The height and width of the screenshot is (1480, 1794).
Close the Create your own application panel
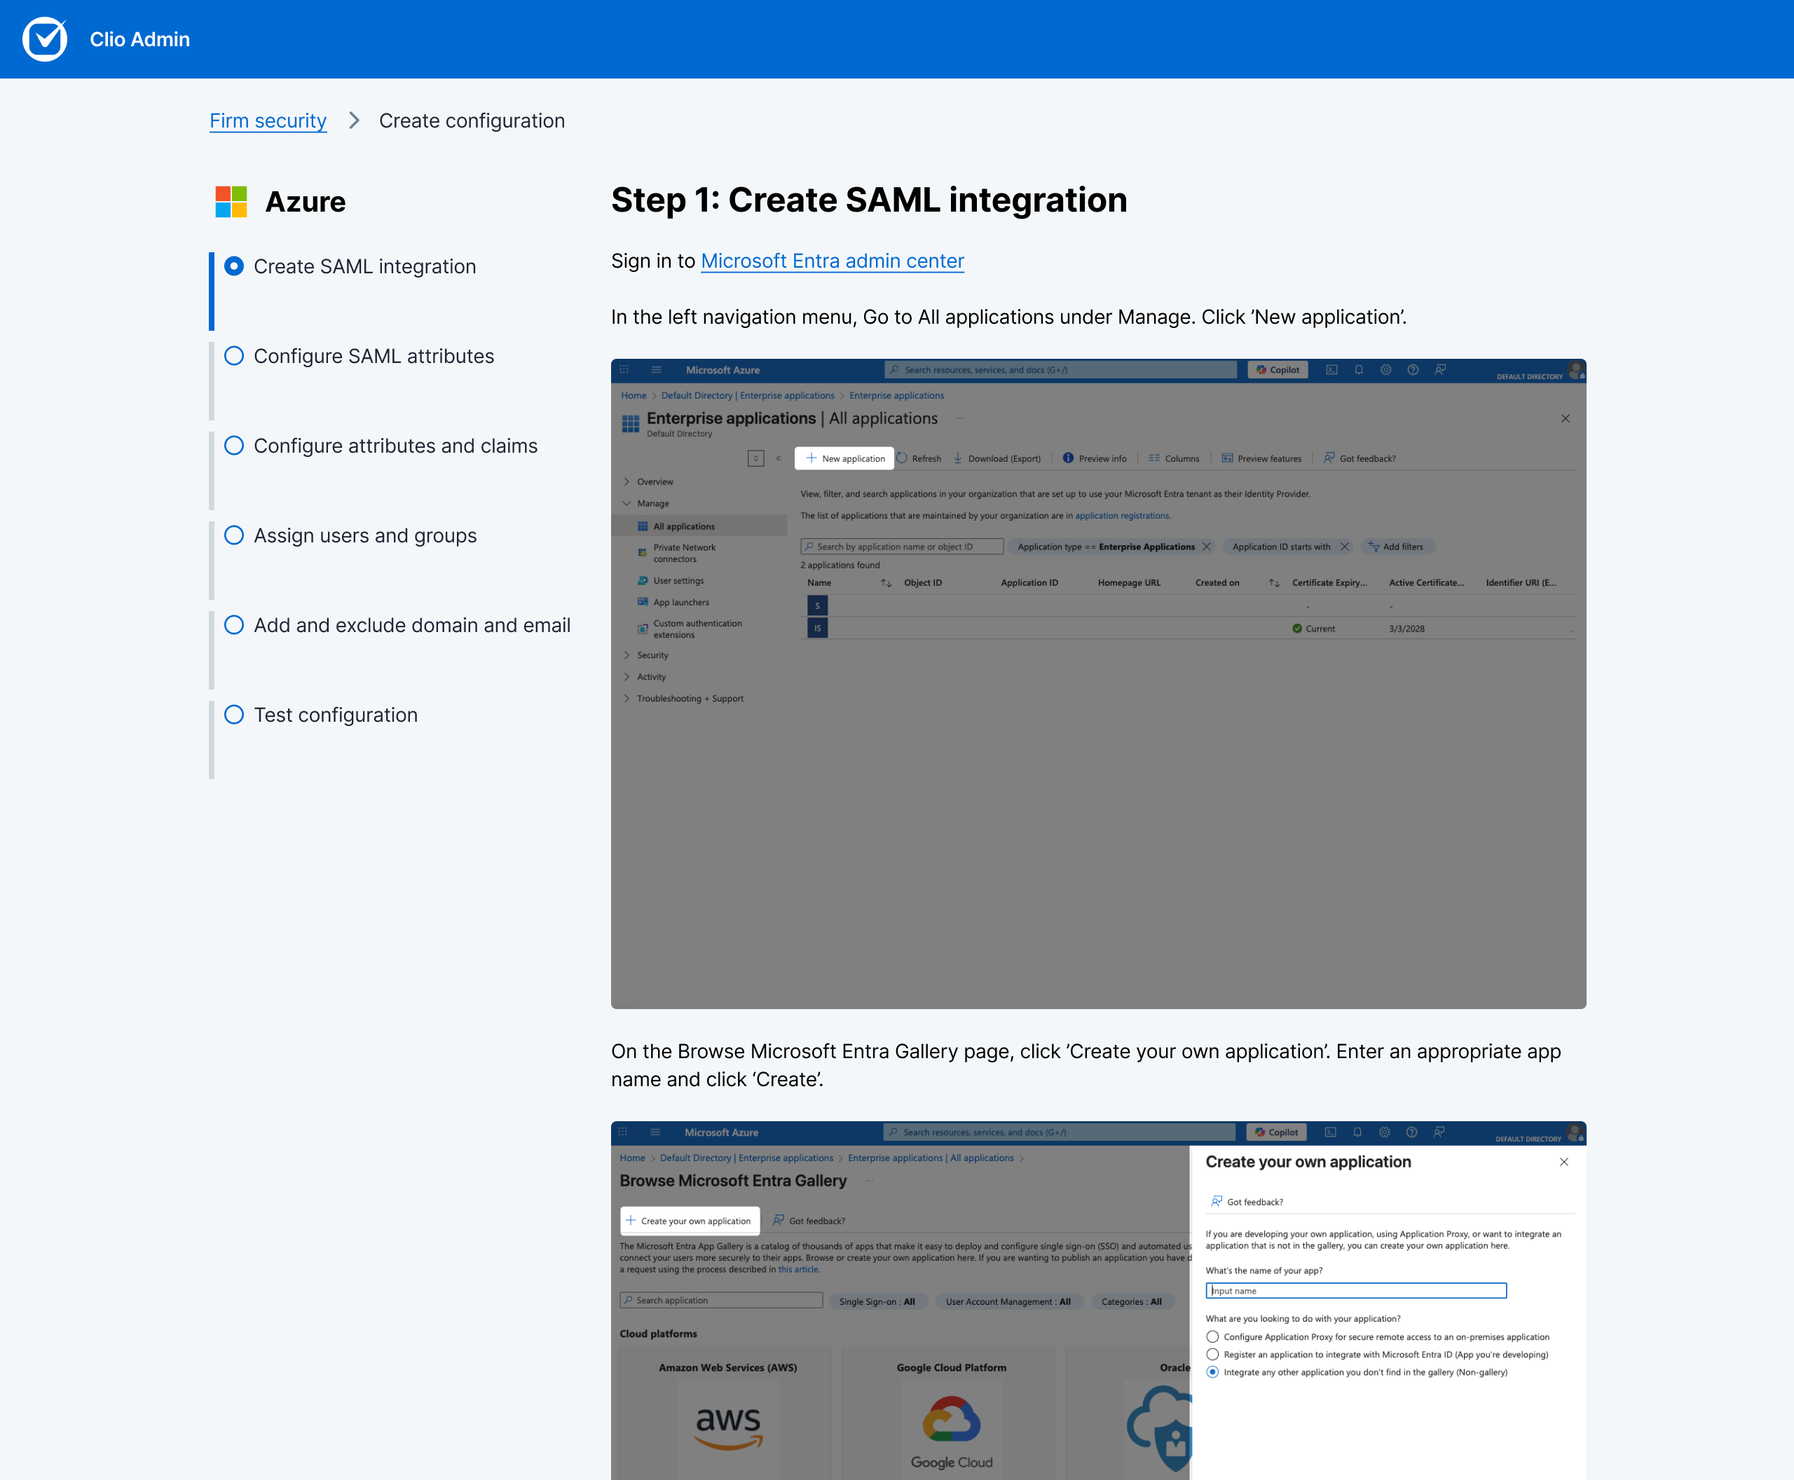click(x=1563, y=1162)
